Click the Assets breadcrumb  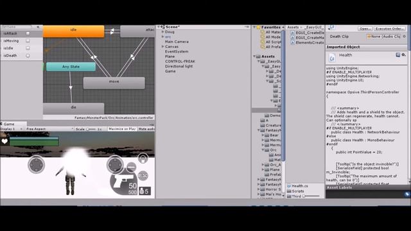click(293, 27)
